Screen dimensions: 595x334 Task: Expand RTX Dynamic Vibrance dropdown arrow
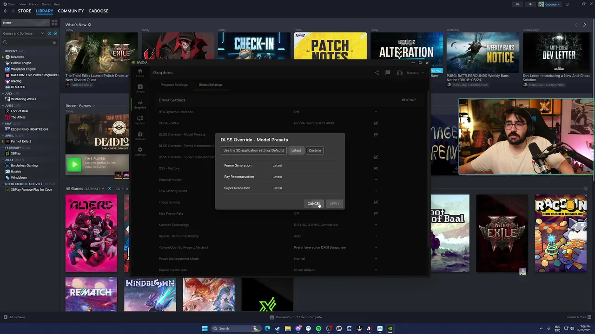click(376, 112)
